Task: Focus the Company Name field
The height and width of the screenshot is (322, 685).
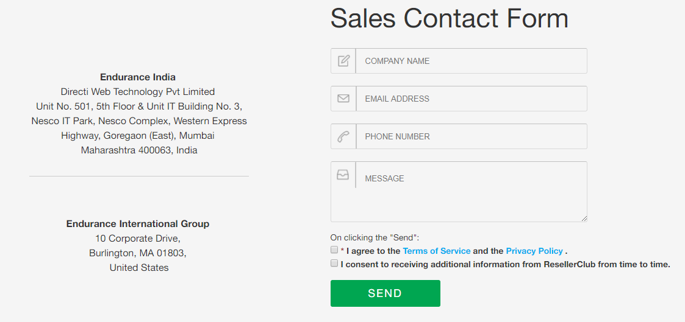Action: pyautogui.click(x=471, y=61)
